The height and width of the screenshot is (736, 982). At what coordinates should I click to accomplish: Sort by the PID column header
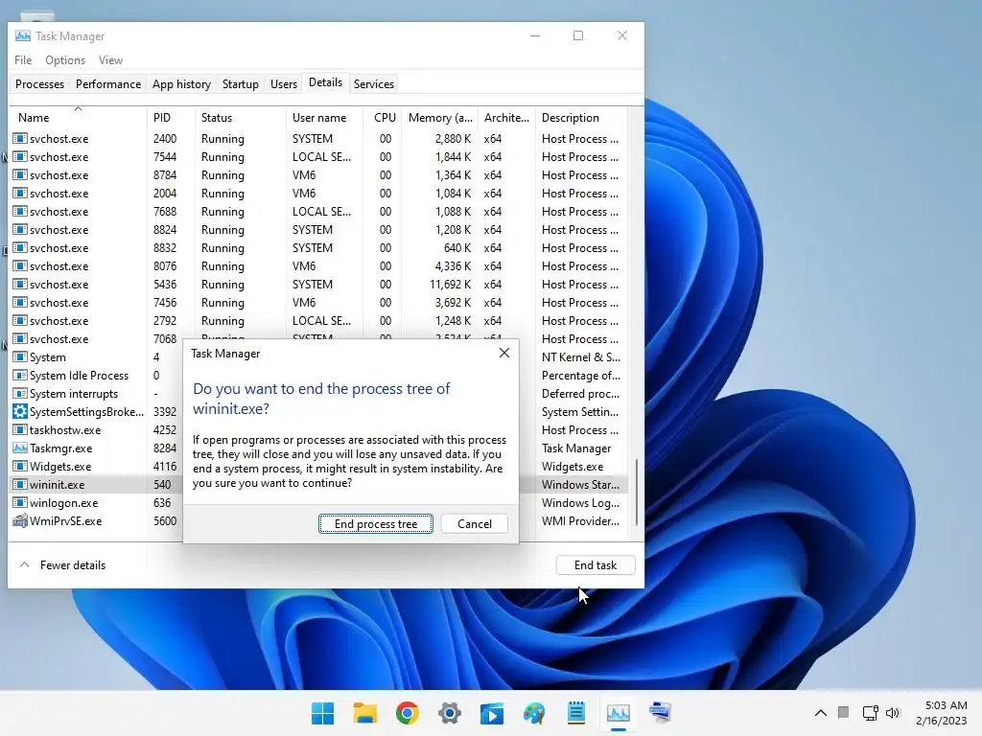pyautogui.click(x=171, y=117)
